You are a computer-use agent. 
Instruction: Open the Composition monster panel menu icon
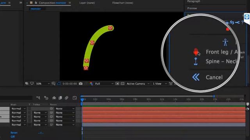click(70, 3)
